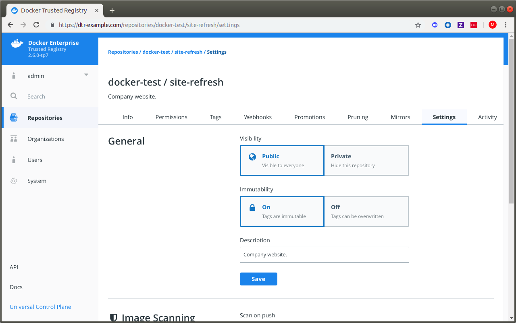Expand the admin user dropdown
Screen dimensions: 516x323
(86, 75)
